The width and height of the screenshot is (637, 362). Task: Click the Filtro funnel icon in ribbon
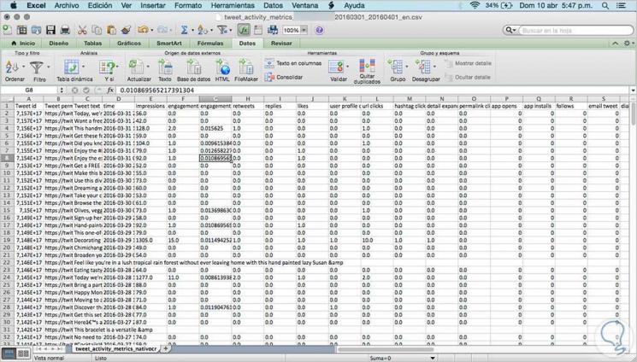[x=37, y=67]
